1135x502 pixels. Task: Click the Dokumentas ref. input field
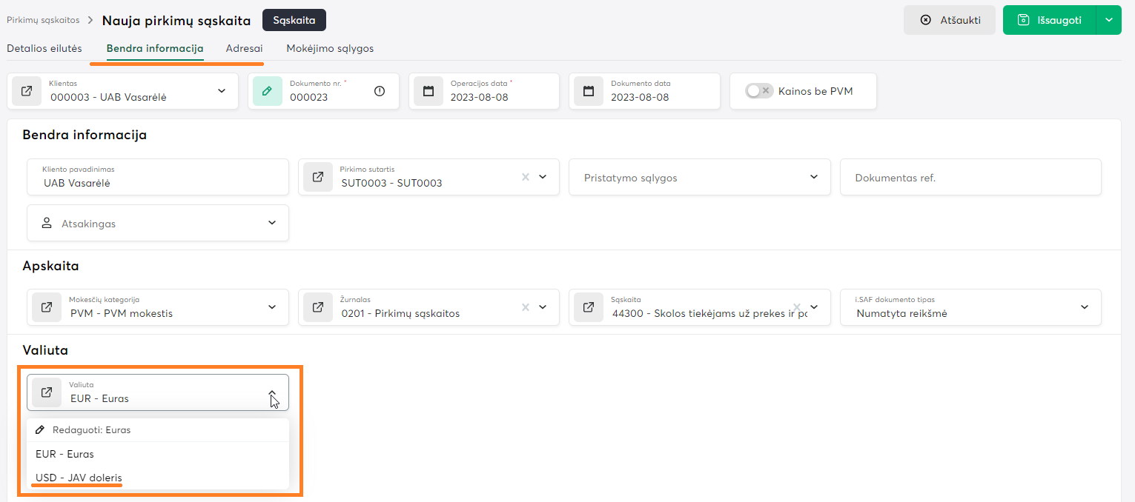pyautogui.click(x=970, y=178)
